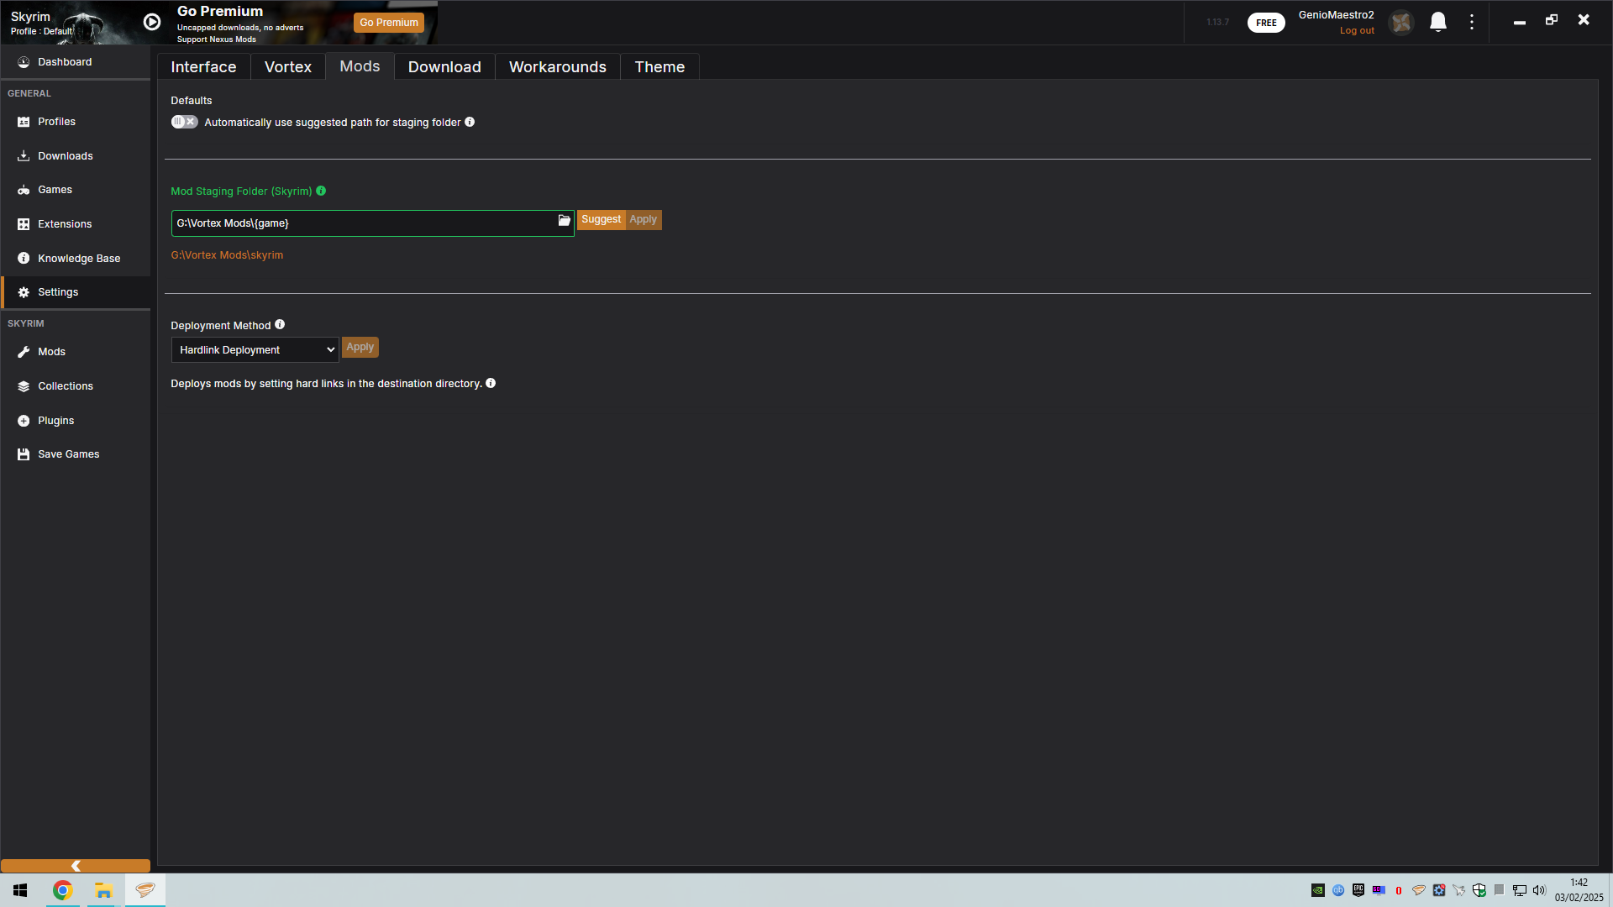
Task: Switch to the Download tab
Action: click(444, 67)
